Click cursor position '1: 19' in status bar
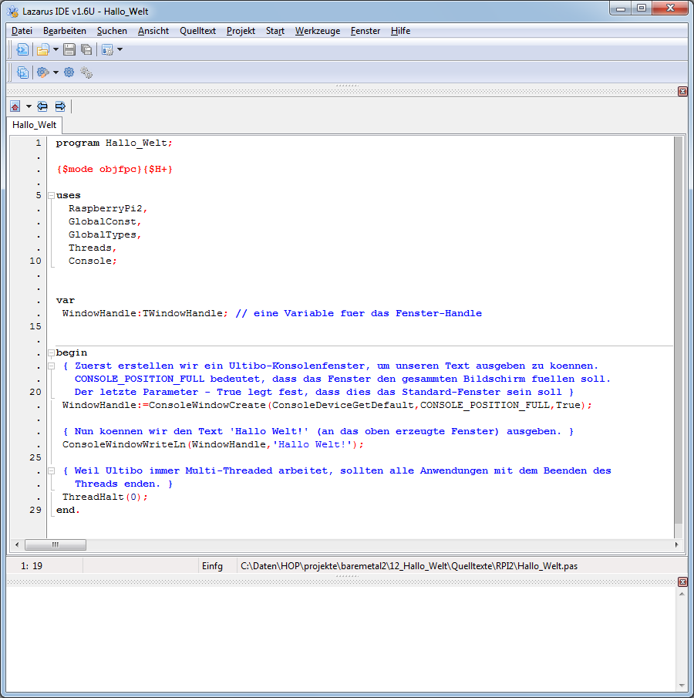The image size is (694, 698). pyautogui.click(x=32, y=566)
